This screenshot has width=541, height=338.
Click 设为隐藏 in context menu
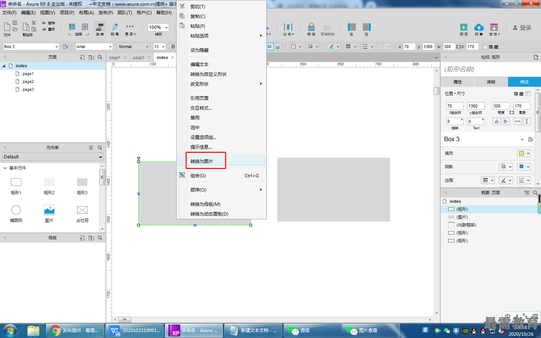pos(222,50)
